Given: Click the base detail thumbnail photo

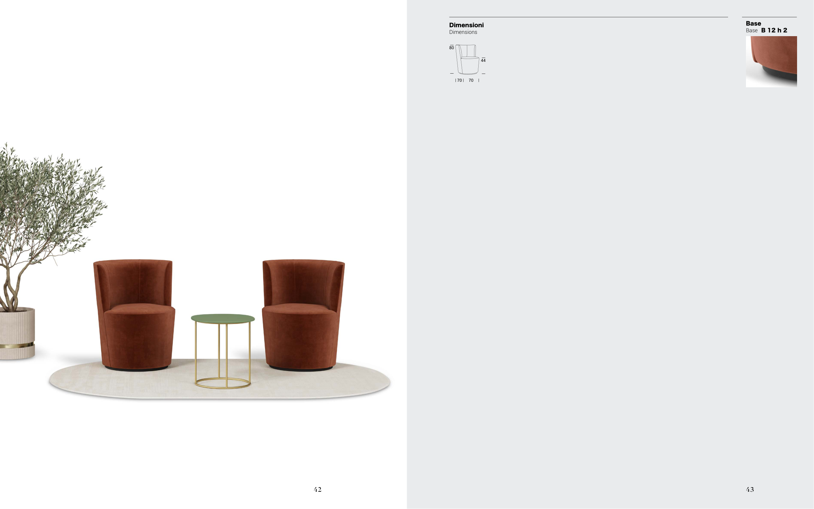Looking at the screenshot, I should click(771, 62).
